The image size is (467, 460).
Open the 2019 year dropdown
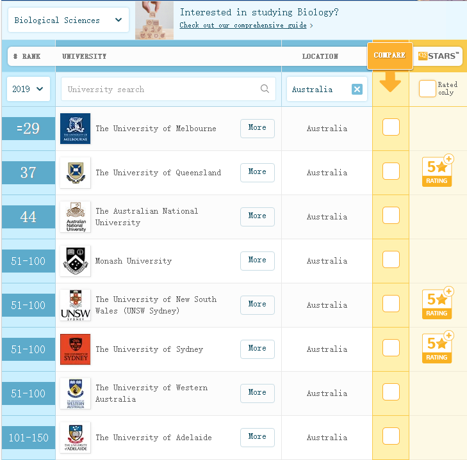coord(28,89)
